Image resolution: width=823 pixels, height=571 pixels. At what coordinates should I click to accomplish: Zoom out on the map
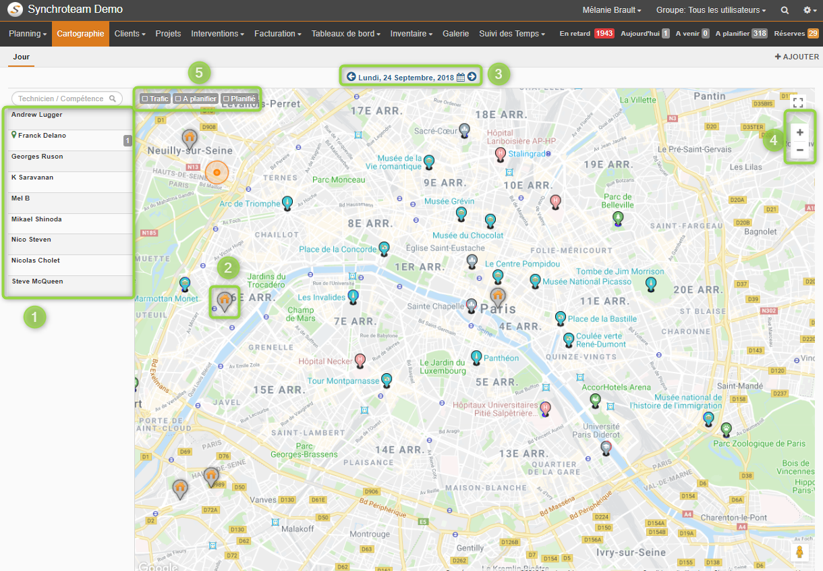[800, 150]
